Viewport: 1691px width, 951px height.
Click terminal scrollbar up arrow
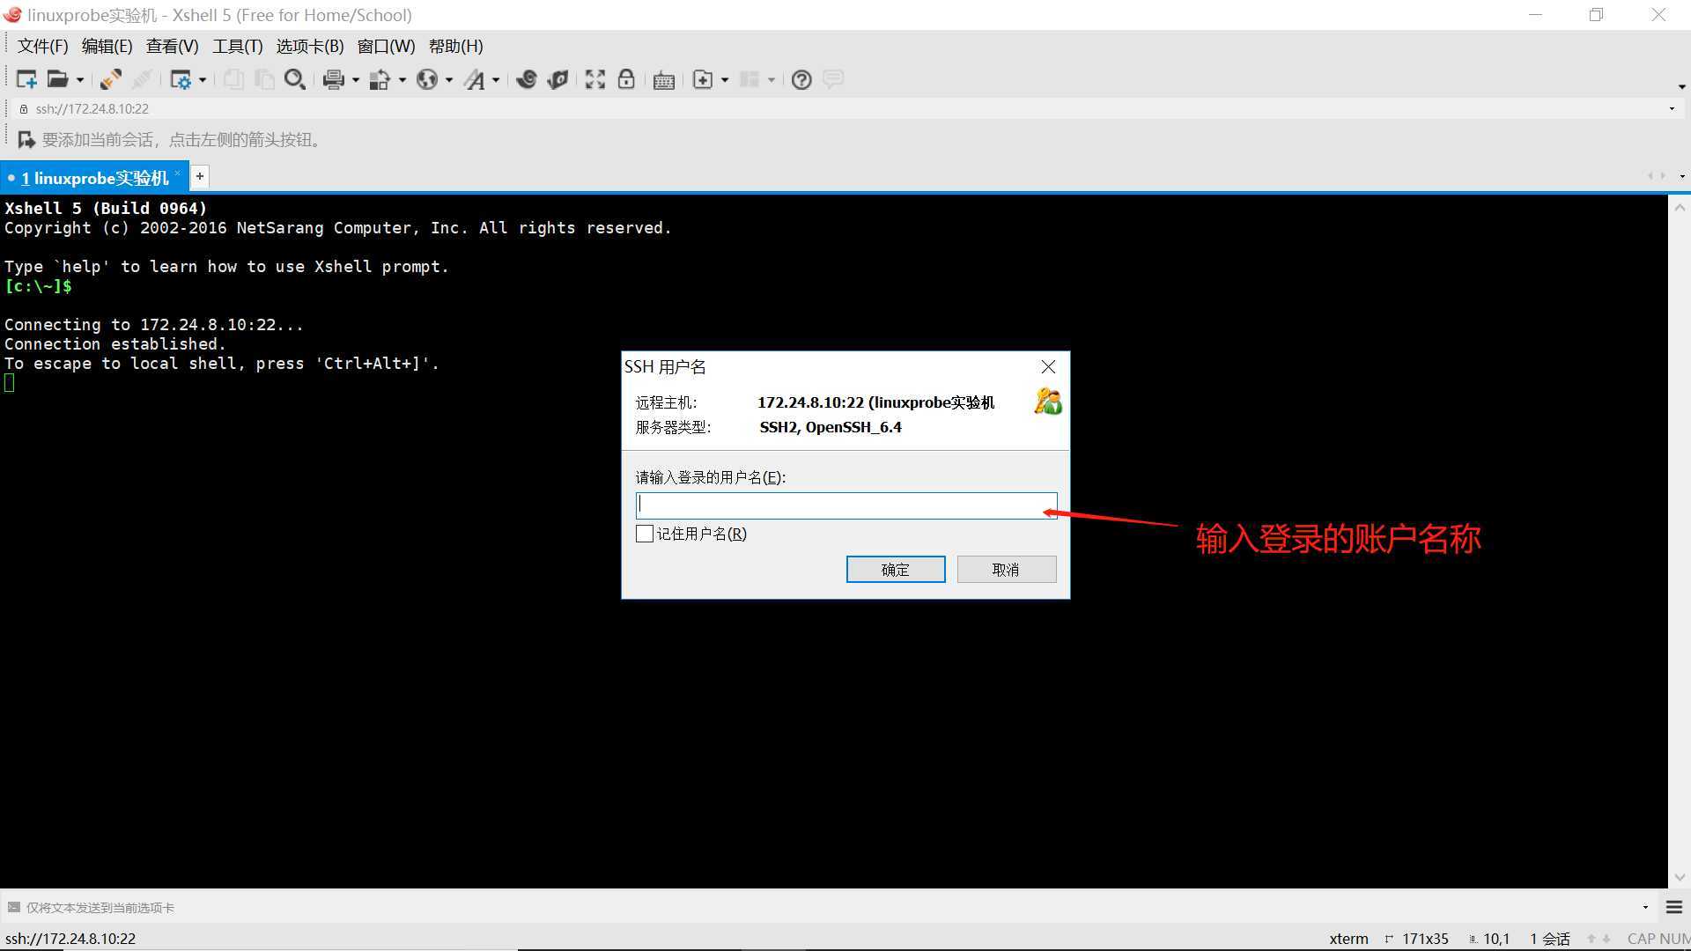coord(1680,208)
